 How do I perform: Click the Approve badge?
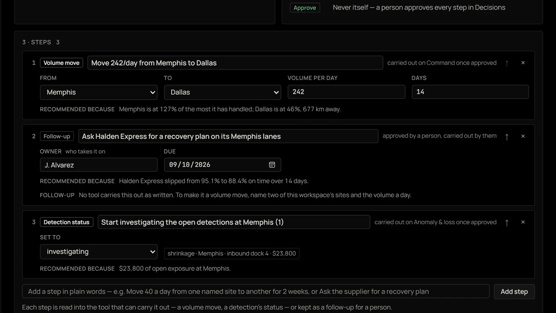305,8
